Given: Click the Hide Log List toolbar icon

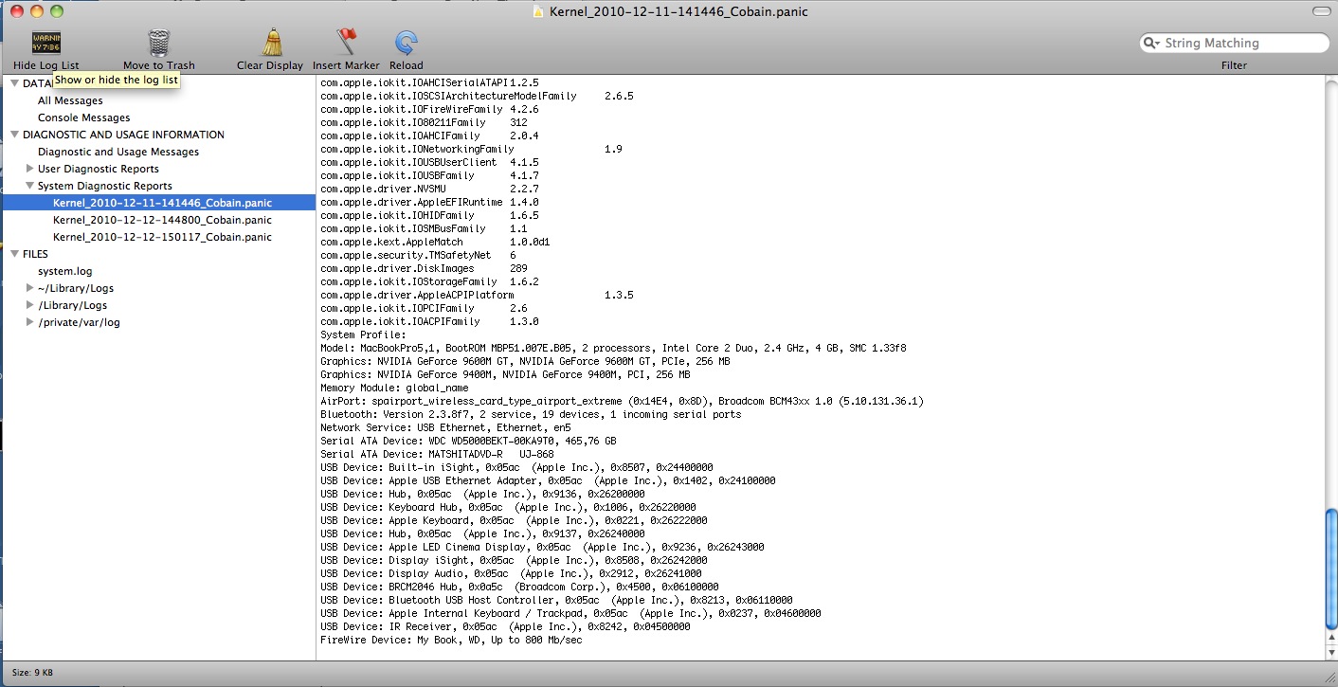Looking at the screenshot, I should point(46,43).
